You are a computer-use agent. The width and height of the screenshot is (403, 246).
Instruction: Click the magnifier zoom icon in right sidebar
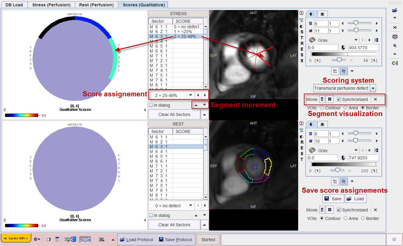click(x=395, y=45)
